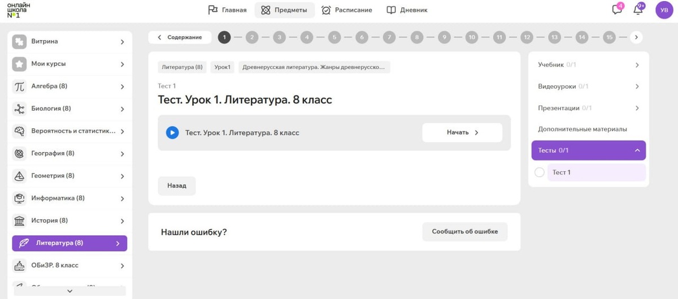
Task: Click the blue play icon of the test
Action: point(172,133)
